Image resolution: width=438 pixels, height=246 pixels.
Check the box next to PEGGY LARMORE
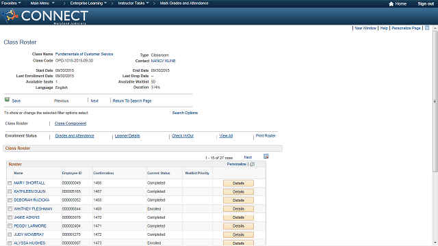10,226
